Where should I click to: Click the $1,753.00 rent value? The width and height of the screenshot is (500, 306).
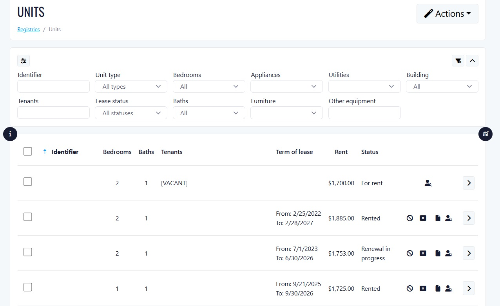pyautogui.click(x=341, y=253)
